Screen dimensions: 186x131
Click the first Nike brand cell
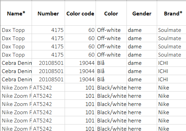point(172,87)
